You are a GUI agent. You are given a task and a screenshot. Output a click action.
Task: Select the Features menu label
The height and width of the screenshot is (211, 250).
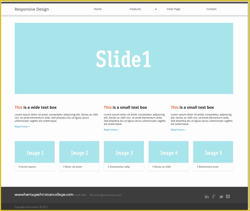point(136,9)
